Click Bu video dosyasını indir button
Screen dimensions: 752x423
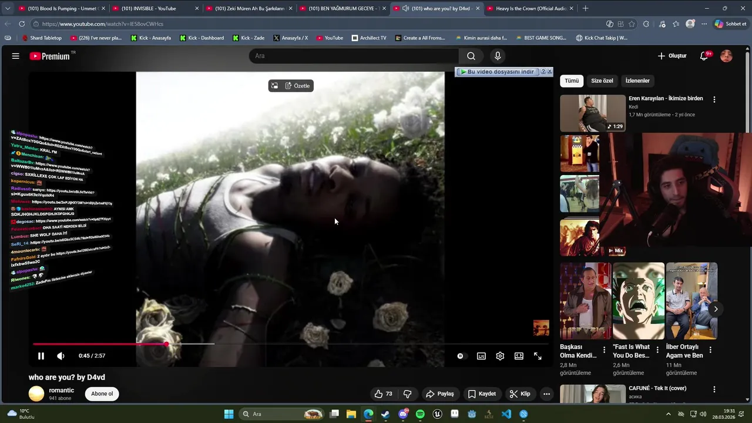click(x=497, y=72)
